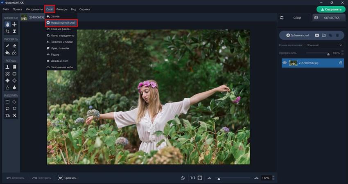
Task: Switch to the 'Обработка' tab
Action: 329,18
